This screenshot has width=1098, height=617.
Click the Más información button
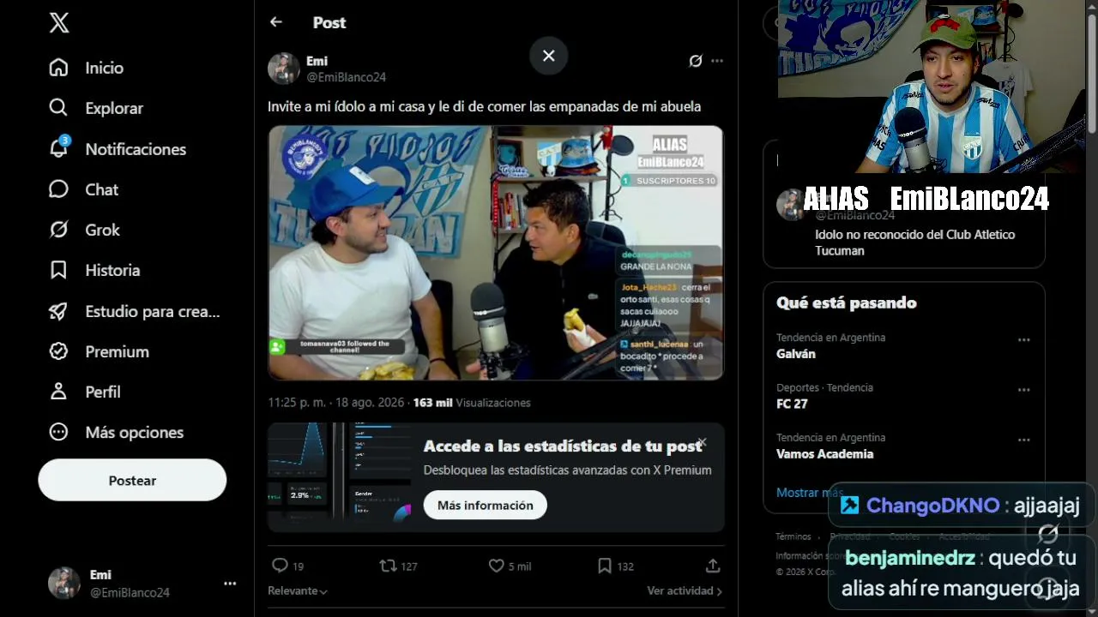click(x=486, y=505)
